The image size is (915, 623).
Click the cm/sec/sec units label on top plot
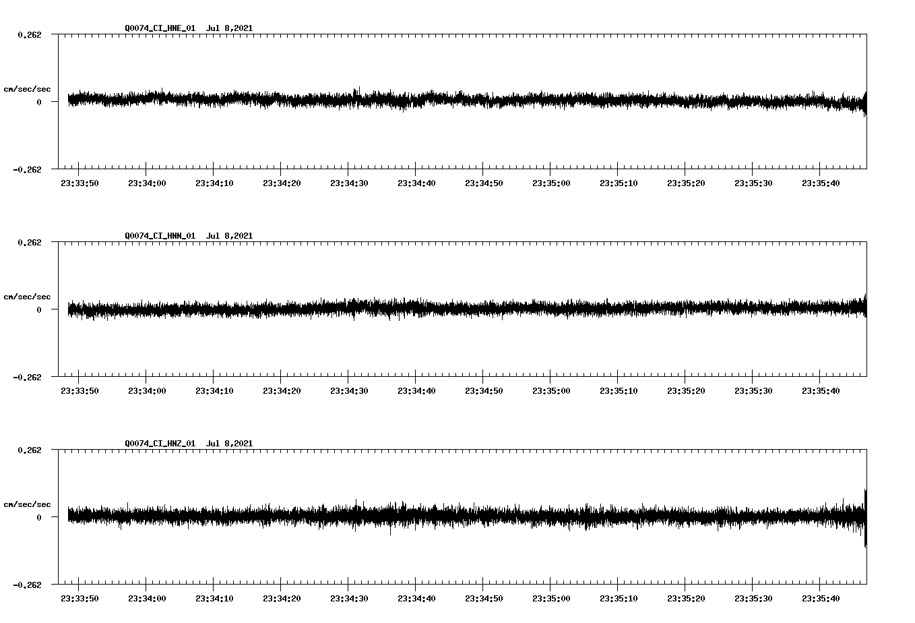coord(28,88)
